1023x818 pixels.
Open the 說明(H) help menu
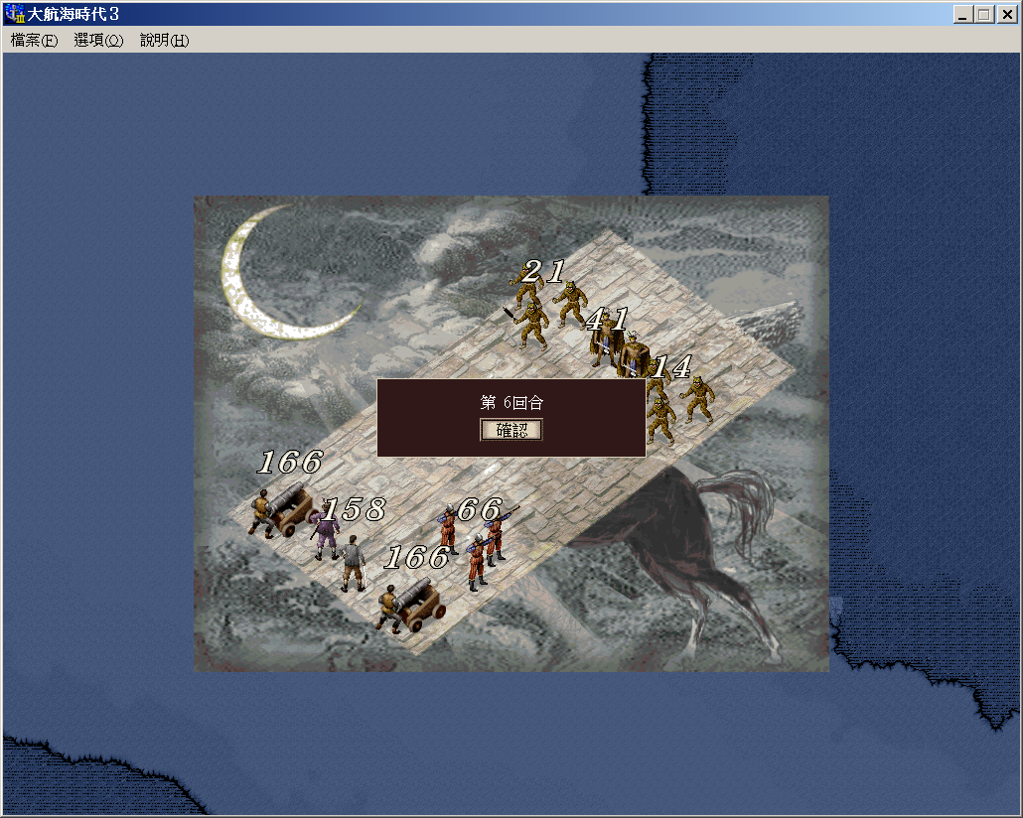[164, 41]
